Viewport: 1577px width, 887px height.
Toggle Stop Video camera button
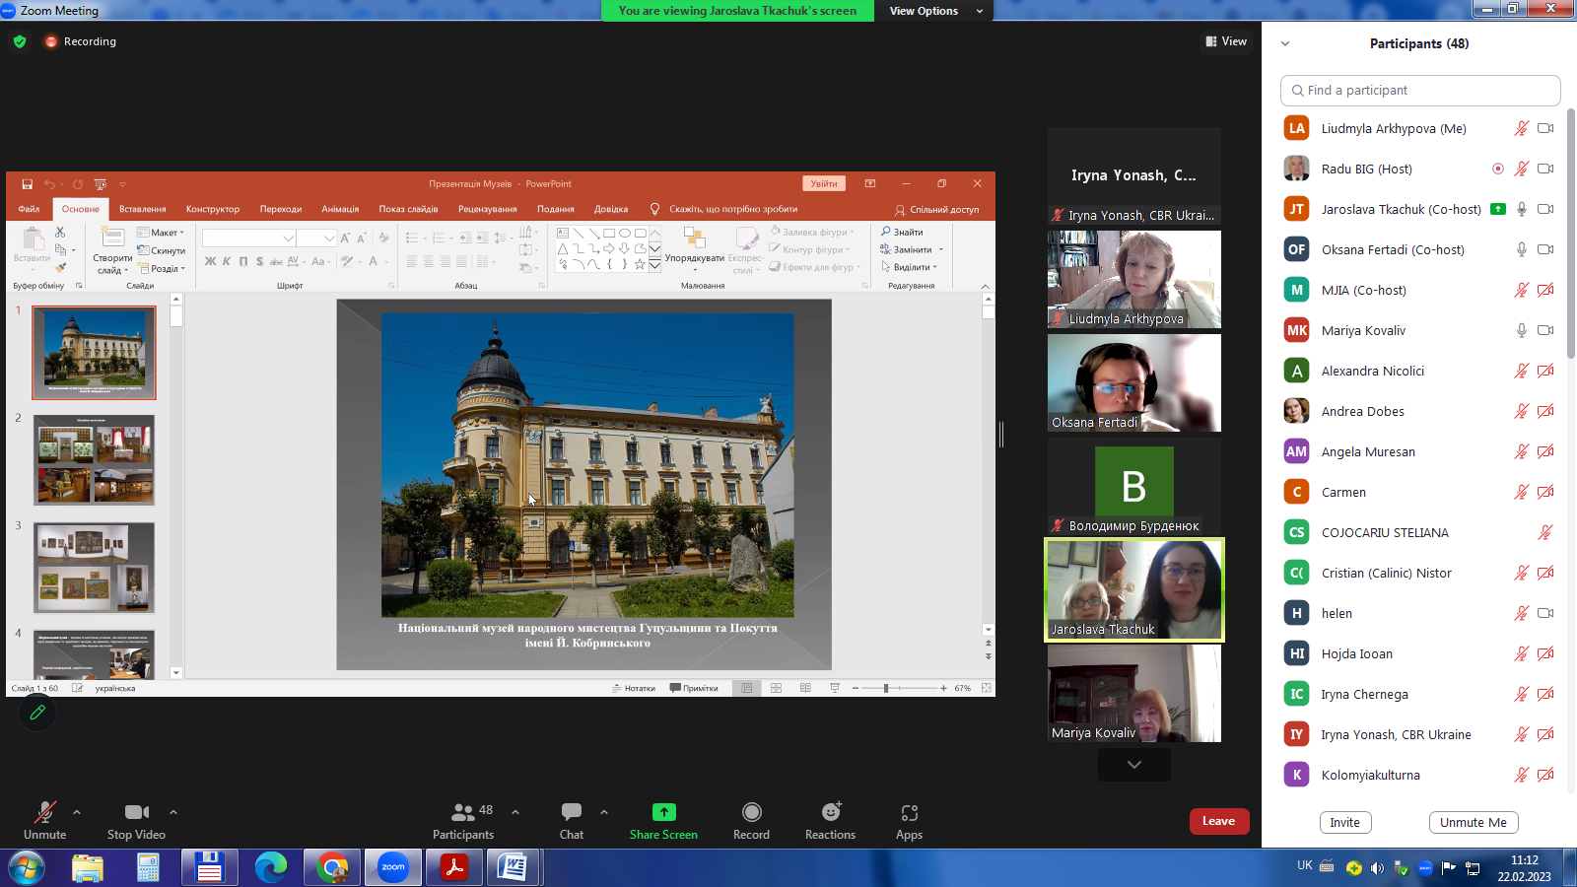pyautogui.click(x=136, y=813)
